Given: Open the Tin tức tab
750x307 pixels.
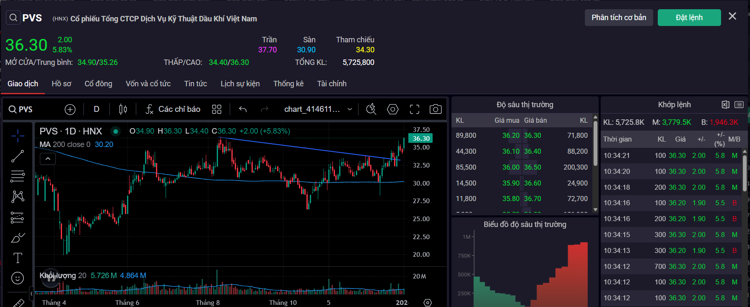Looking at the screenshot, I should (x=196, y=84).
